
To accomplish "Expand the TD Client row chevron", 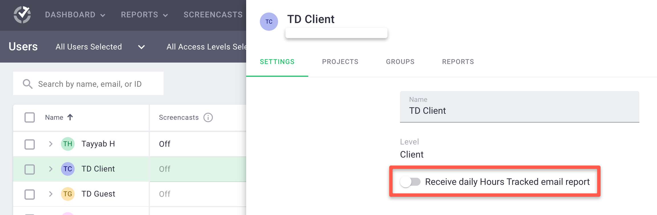I will coord(51,169).
